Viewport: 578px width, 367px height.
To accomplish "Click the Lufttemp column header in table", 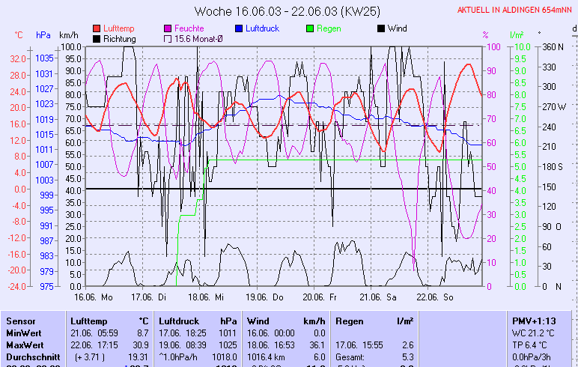I will tap(88, 321).
